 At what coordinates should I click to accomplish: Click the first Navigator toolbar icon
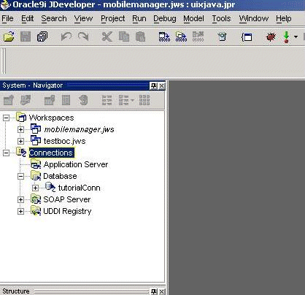coord(9,100)
